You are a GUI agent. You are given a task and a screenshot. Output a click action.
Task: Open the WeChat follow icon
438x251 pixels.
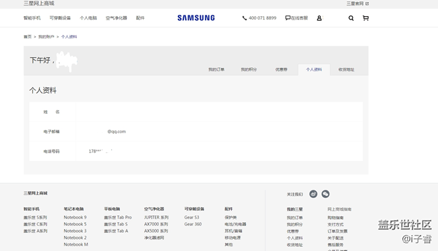pos(325,194)
